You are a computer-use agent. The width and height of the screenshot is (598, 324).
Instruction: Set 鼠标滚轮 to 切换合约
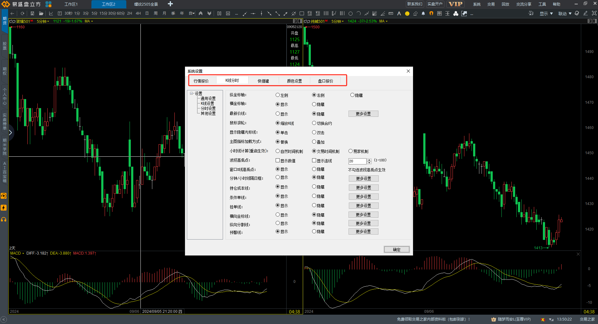322,123
